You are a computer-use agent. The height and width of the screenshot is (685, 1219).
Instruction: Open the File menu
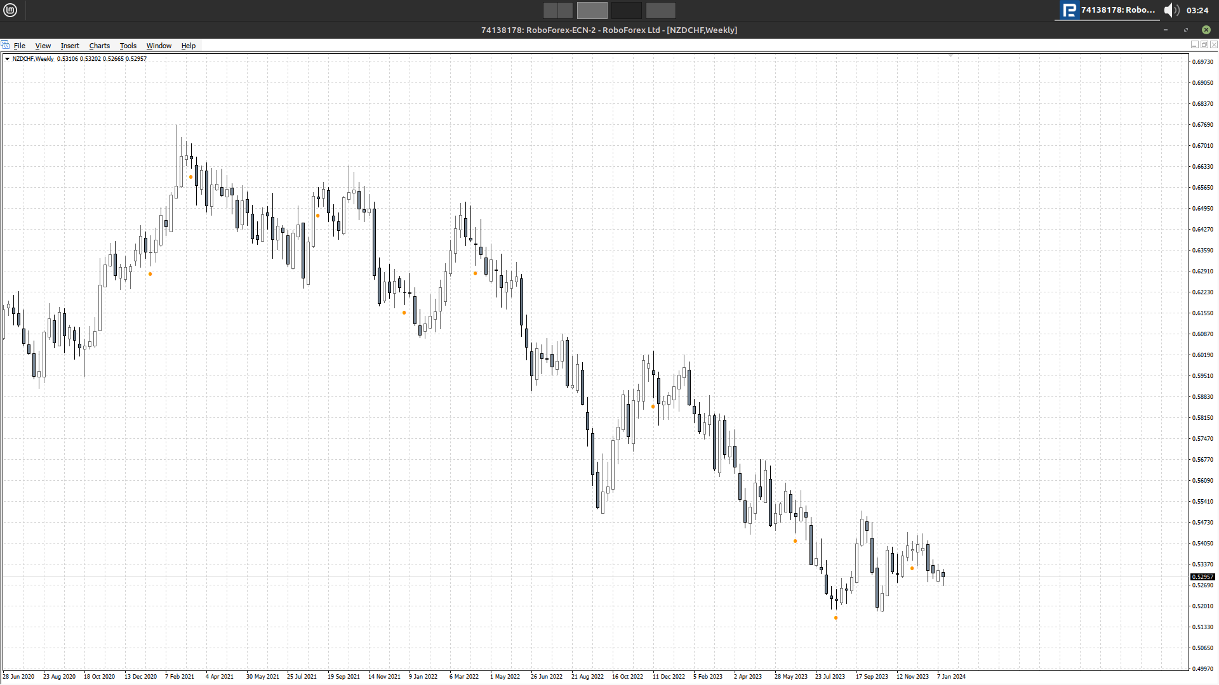tap(20, 46)
